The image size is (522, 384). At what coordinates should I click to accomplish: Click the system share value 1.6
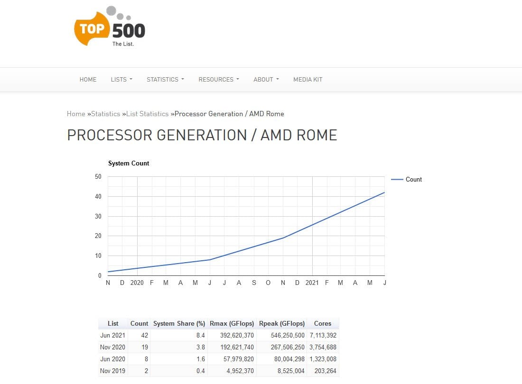tap(200, 359)
